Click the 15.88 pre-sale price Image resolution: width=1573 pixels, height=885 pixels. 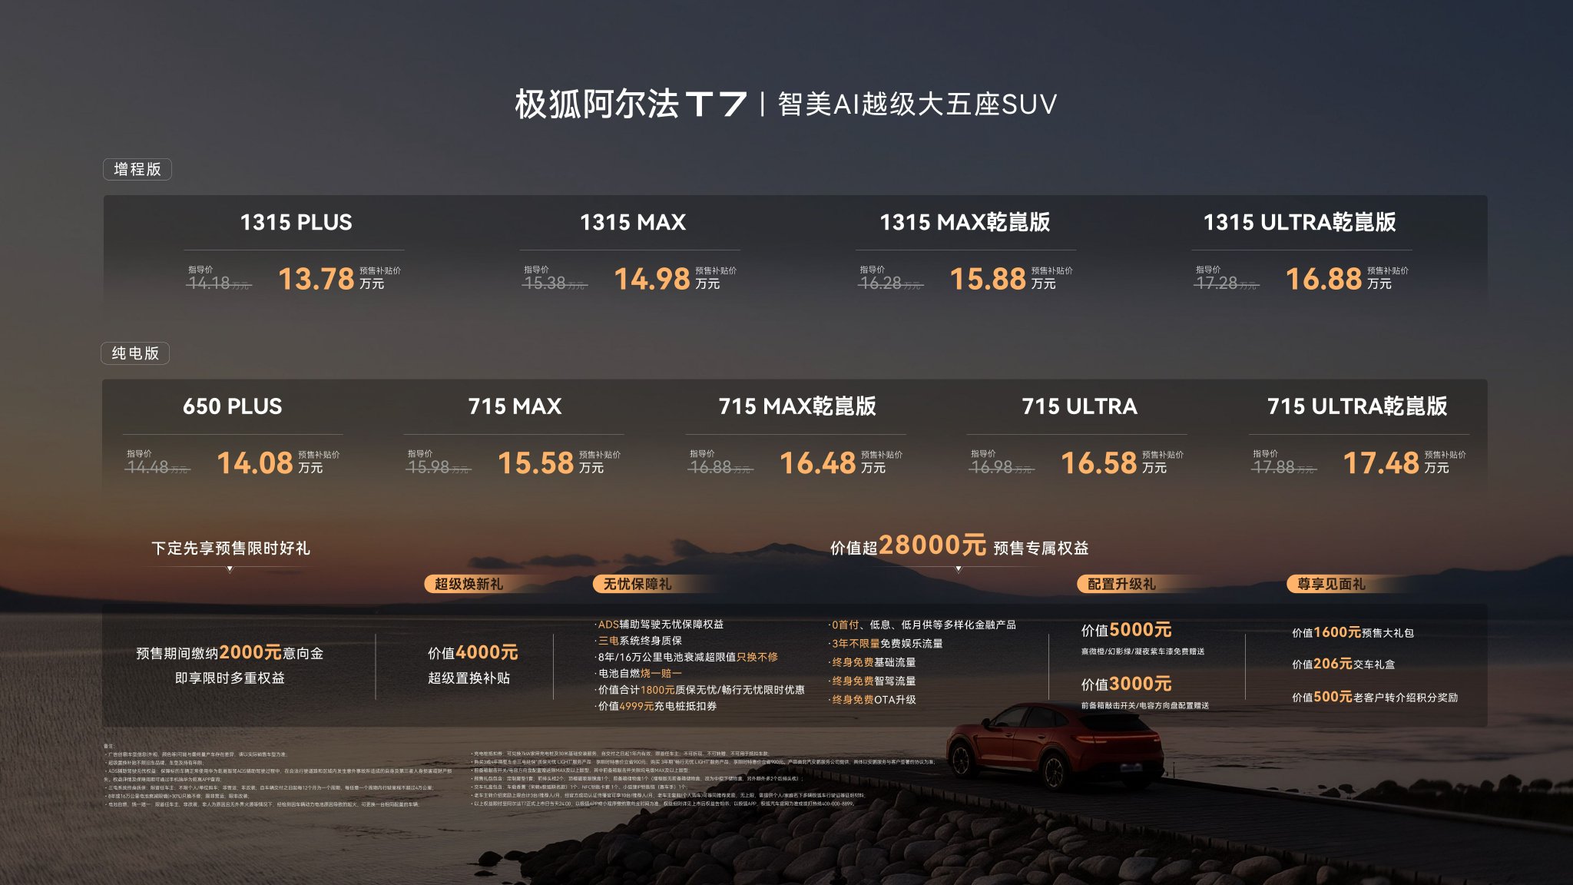(988, 279)
